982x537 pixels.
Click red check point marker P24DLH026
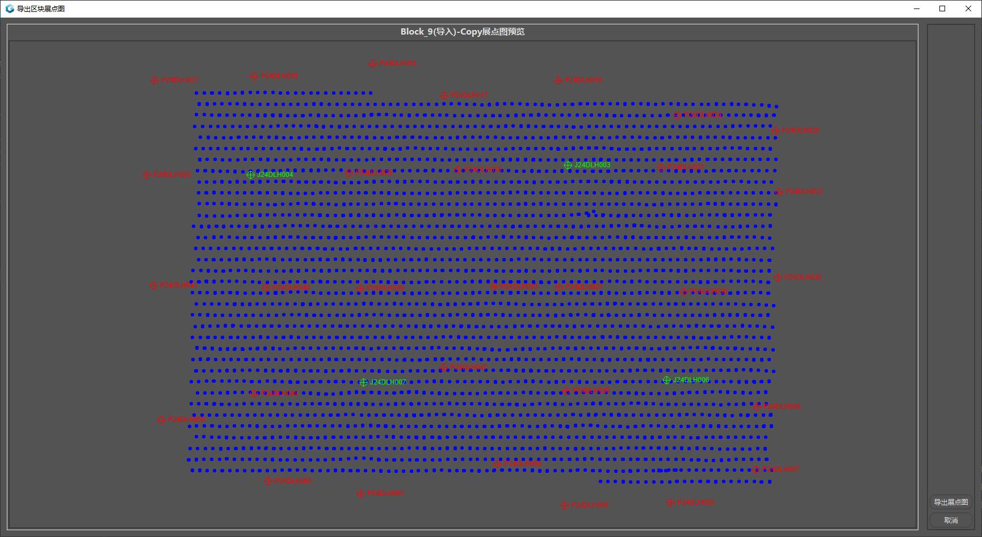click(x=775, y=130)
